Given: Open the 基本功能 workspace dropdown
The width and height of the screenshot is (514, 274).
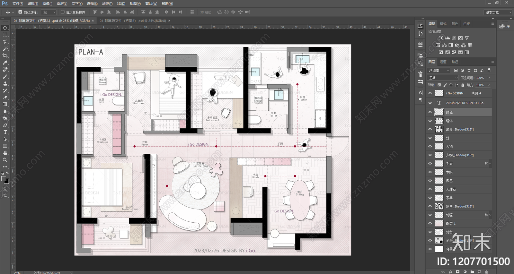Looking at the screenshot, I should point(498,12).
